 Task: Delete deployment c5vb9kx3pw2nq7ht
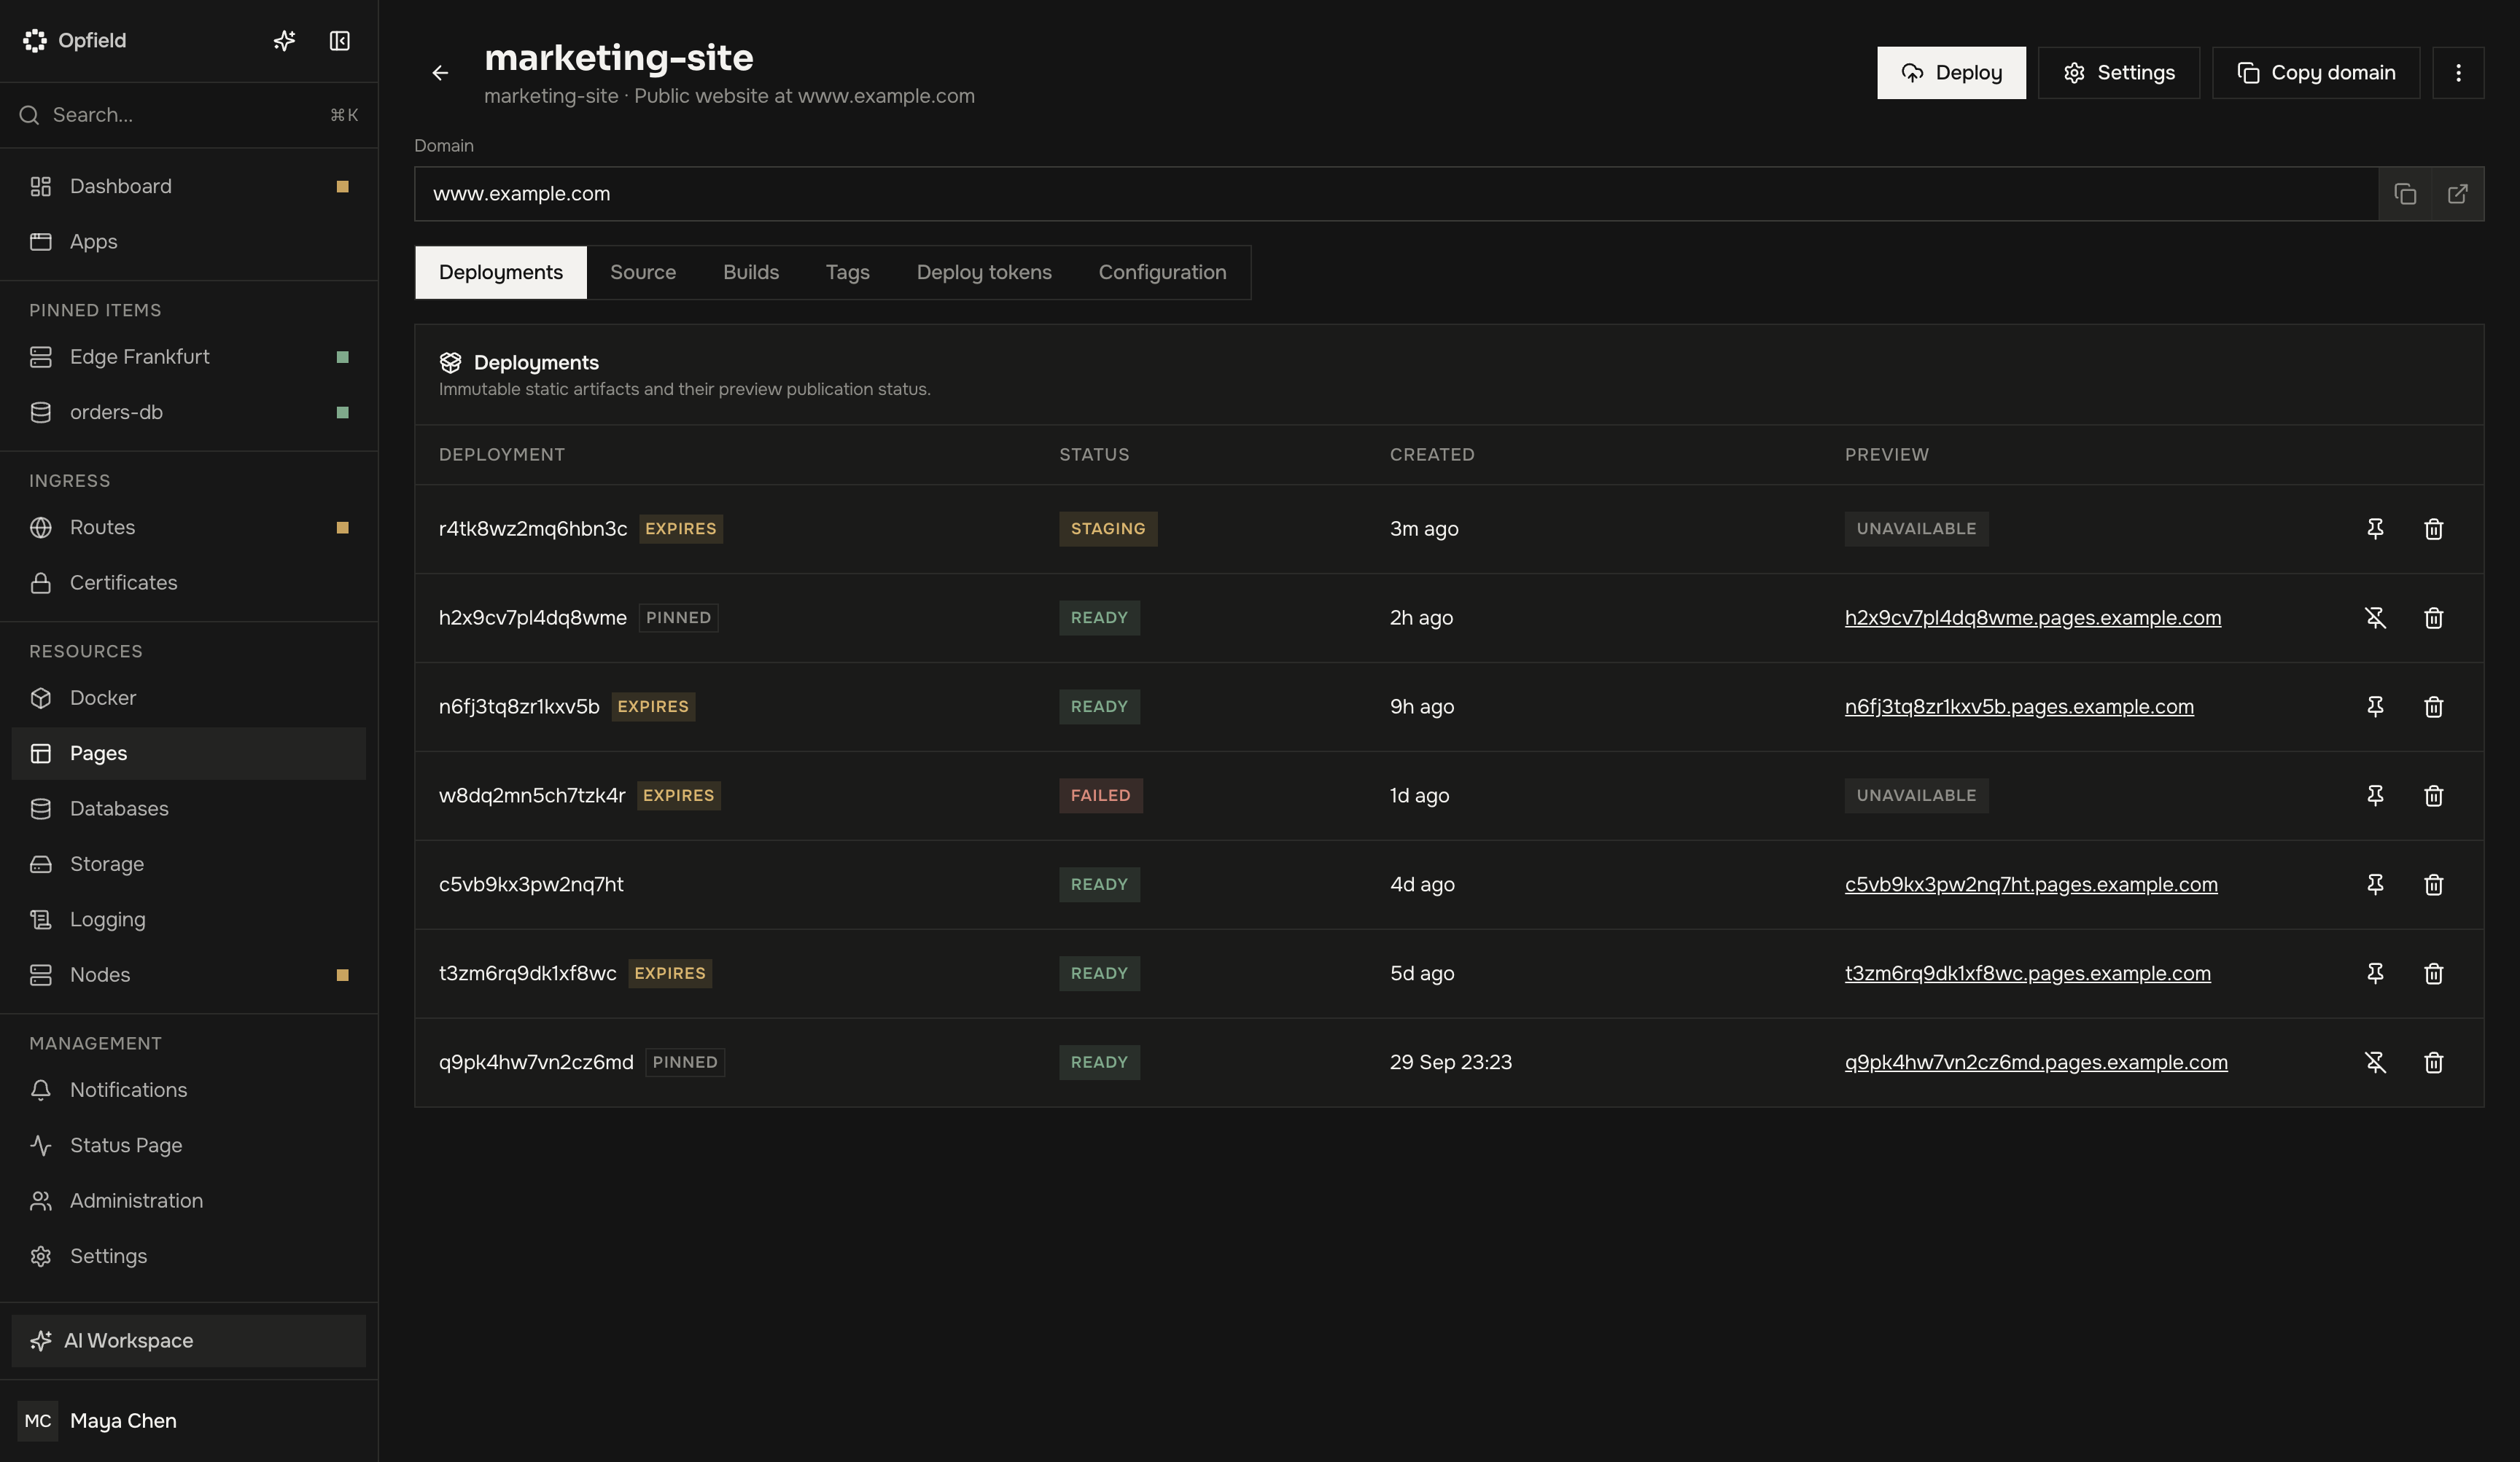[x=2434, y=884]
